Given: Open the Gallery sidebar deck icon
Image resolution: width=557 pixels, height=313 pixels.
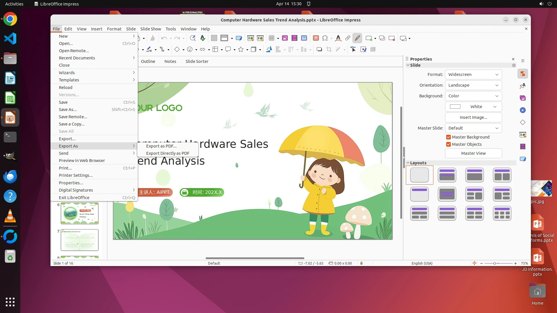Looking at the screenshot, I should click(x=523, y=98).
